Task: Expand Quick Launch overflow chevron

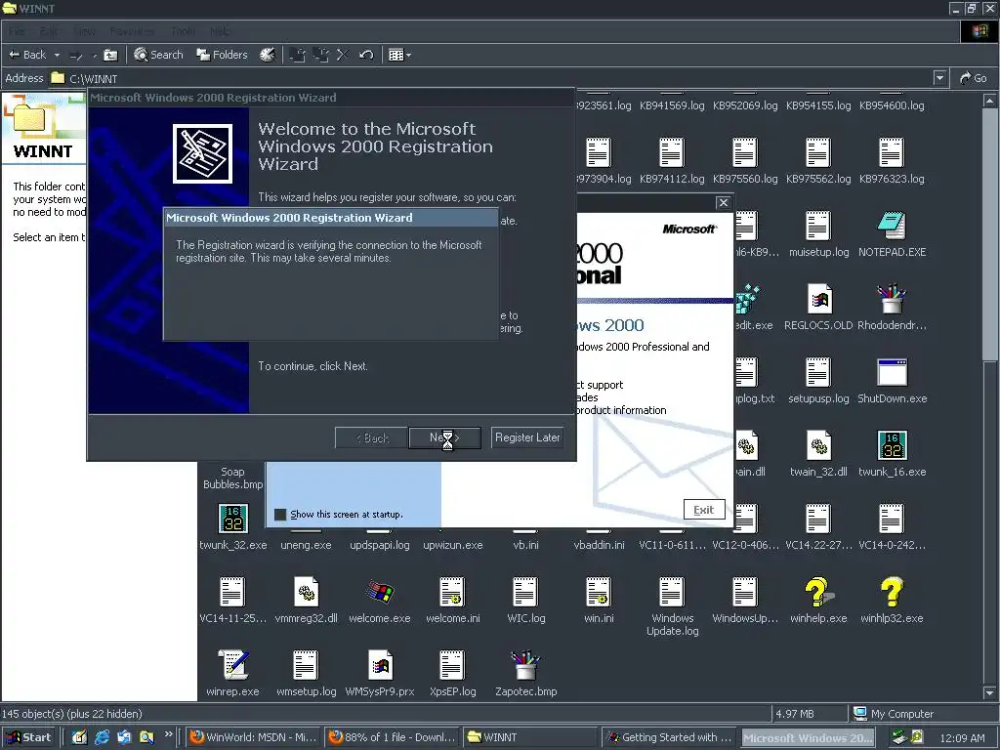Action: (x=168, y=734)
